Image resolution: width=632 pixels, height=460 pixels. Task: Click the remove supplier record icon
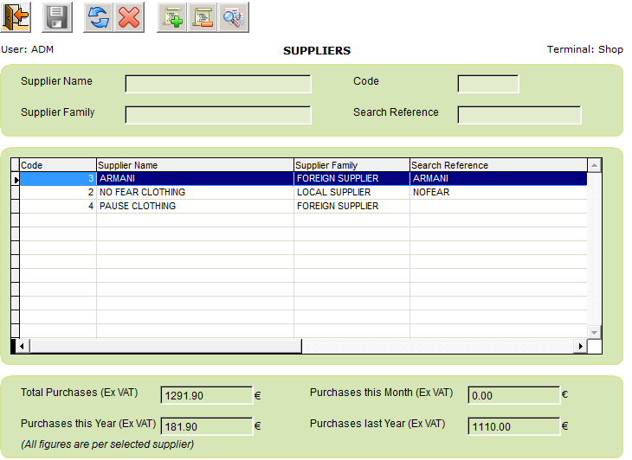203,17
